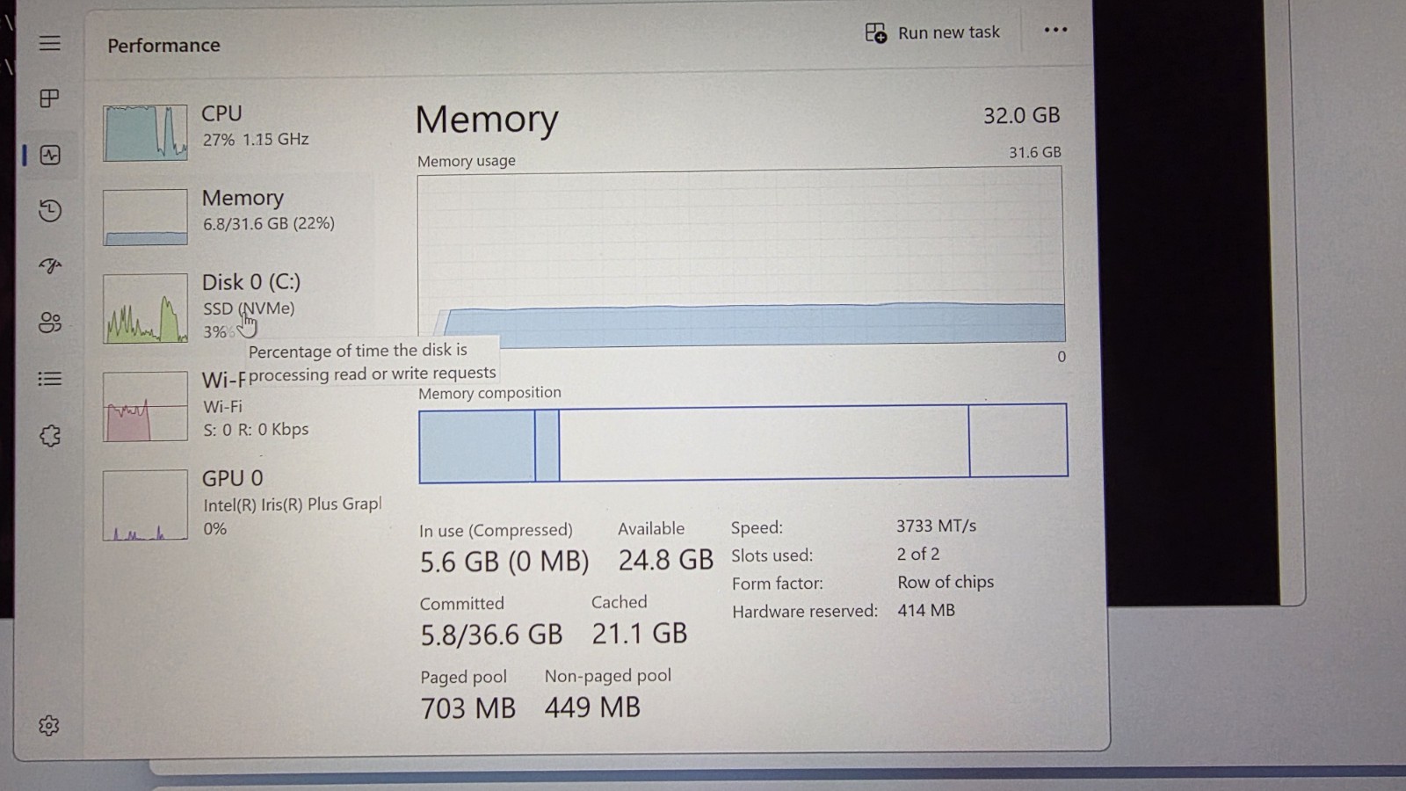This screenshot has width=1406, height=791.
Task: Open the hamburger navigation menu
Action: click(x=50, y=43)
